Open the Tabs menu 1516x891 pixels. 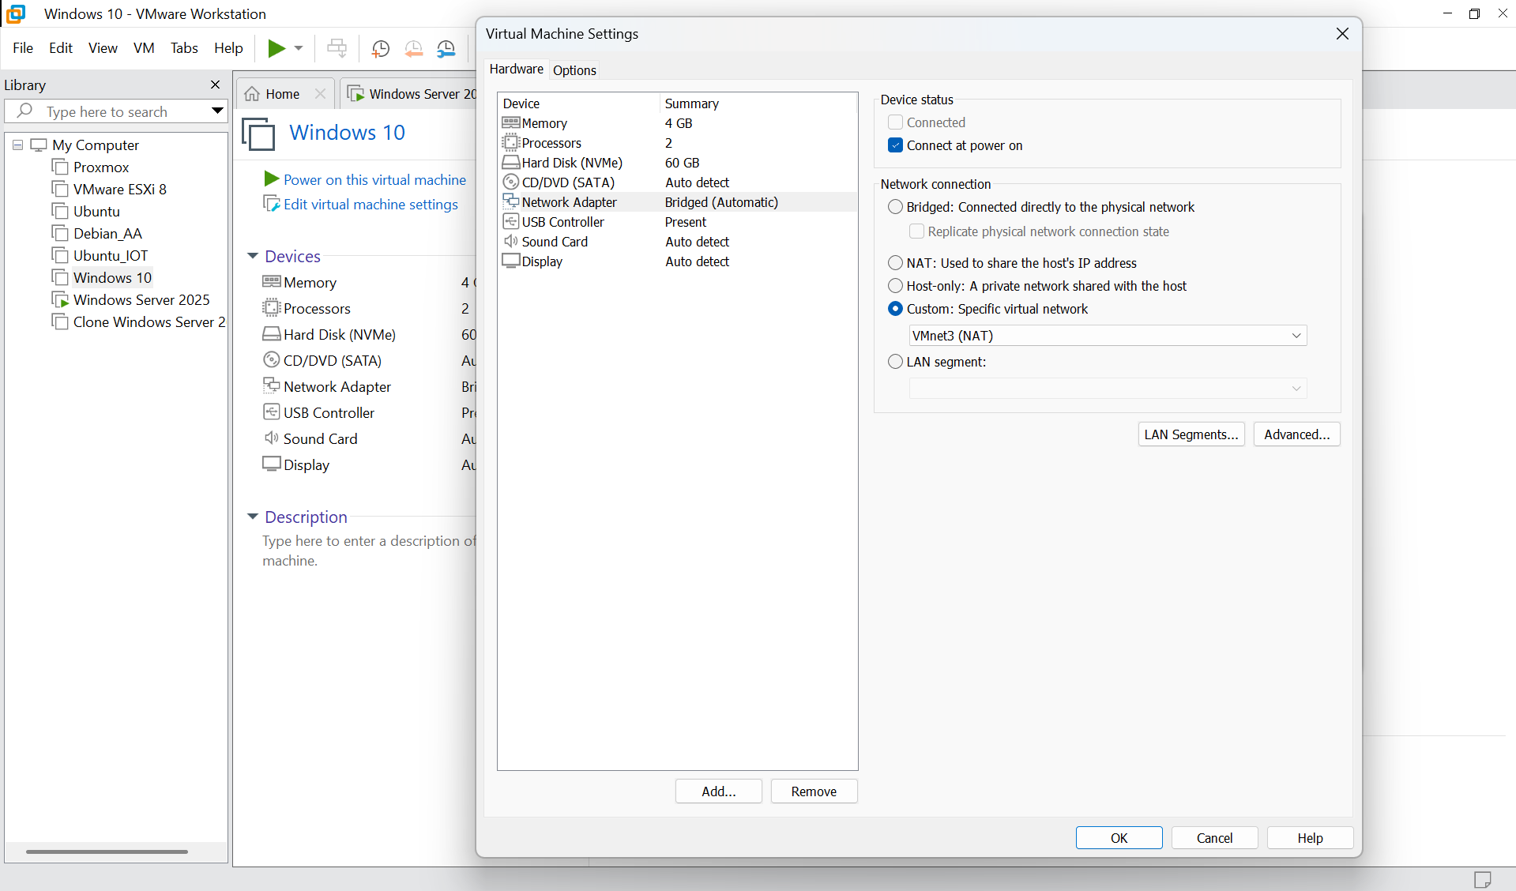[x=184, y=48]
